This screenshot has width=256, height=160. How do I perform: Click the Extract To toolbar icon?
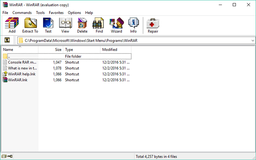point(30,25)
